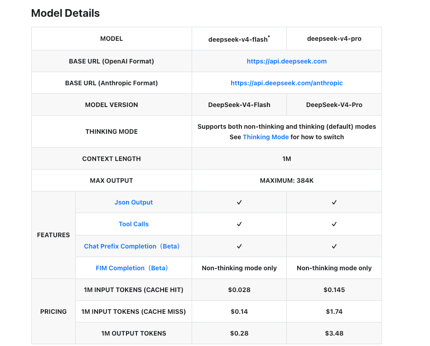Click Tool Calls checkmark for pro
This screenshot has width=430, height=346.
[x=334, y=224]
